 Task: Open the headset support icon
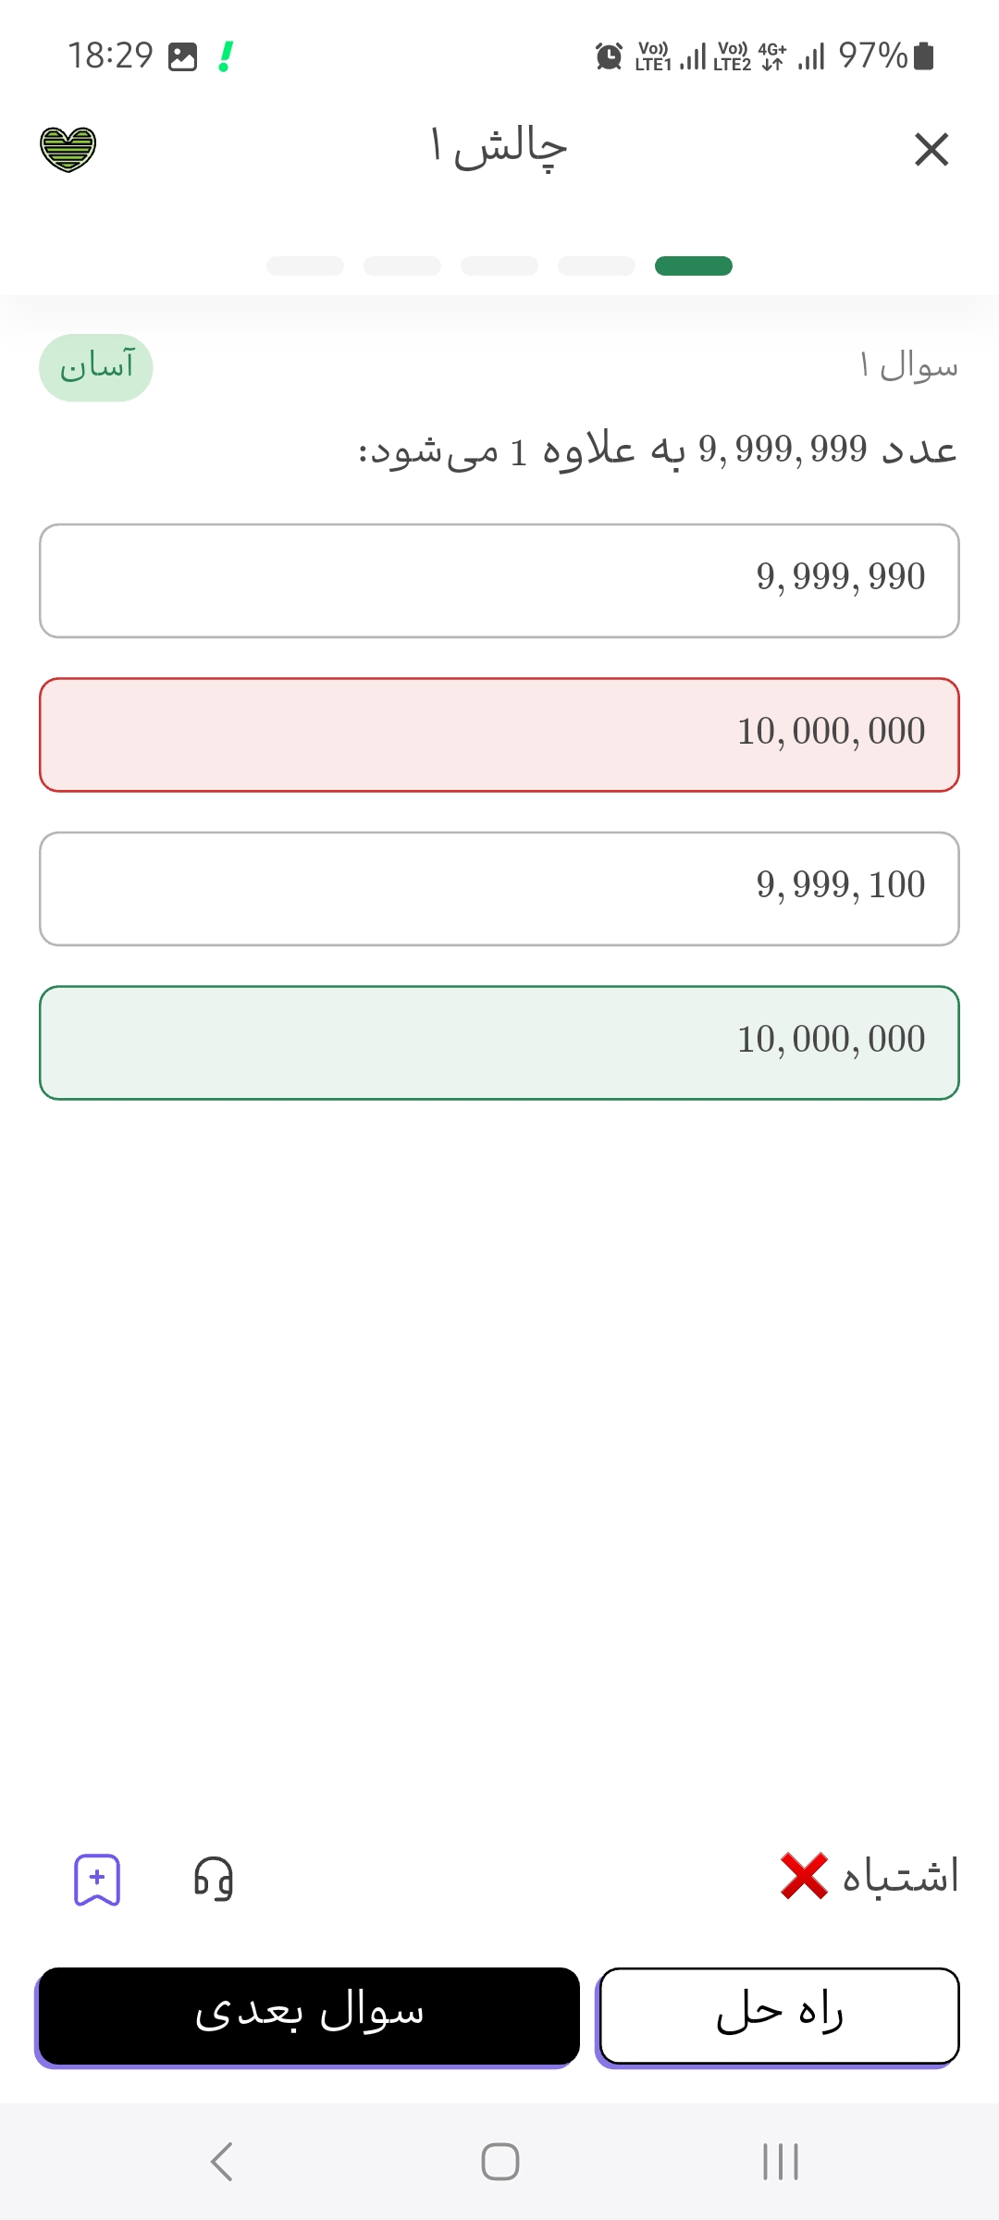[214, 1880]
